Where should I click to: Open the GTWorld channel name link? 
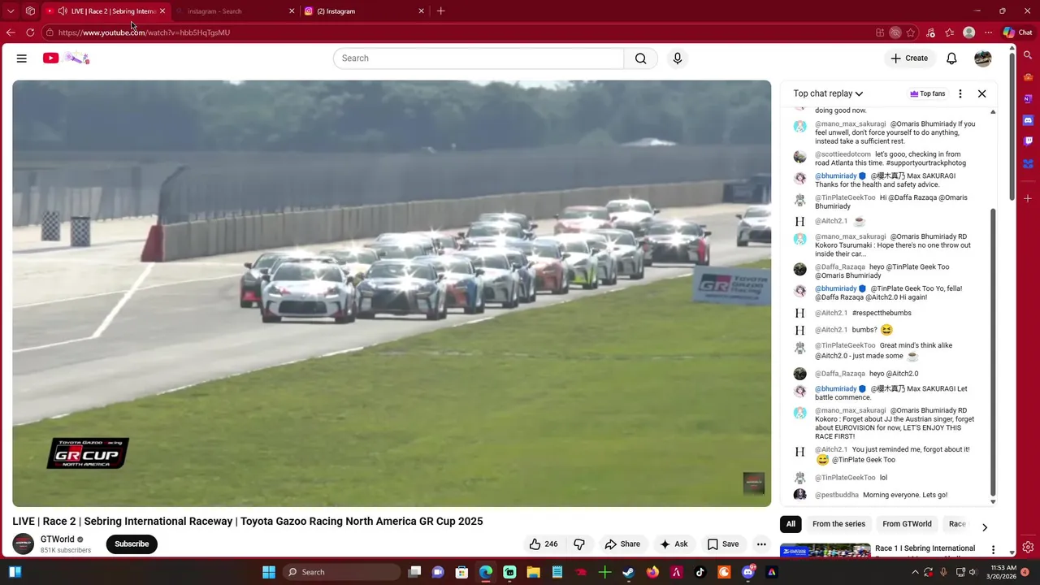click(x=57, y=539)
